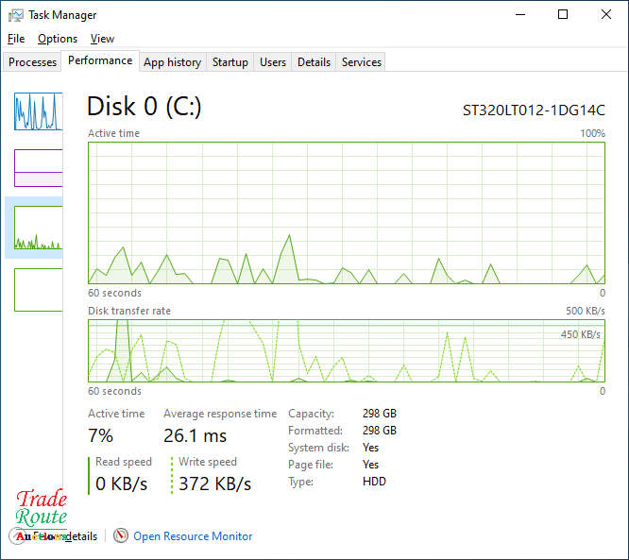Viewport: 629px width, 560px height.
Task: Click the Disk transfer rate graph
Action: (346, 350)
